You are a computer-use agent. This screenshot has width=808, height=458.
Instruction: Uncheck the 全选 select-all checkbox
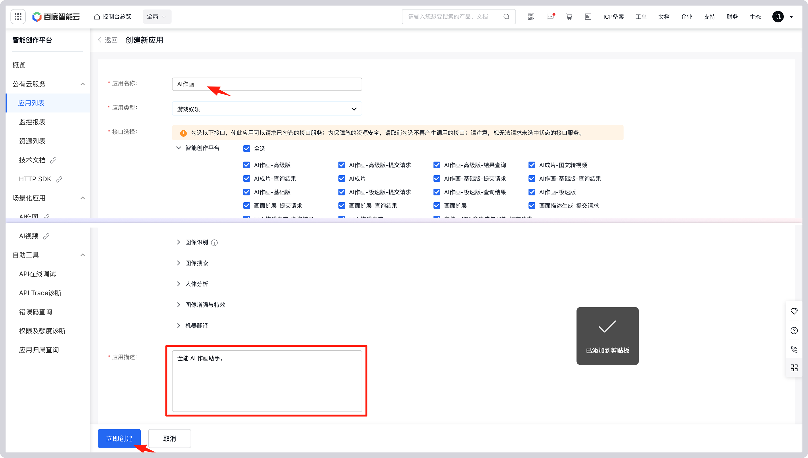(246, 148)
